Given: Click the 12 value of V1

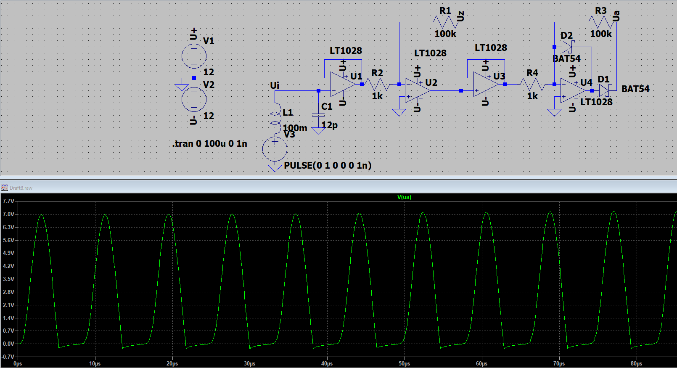Looking at the screenshot, I should click(209, 72).
